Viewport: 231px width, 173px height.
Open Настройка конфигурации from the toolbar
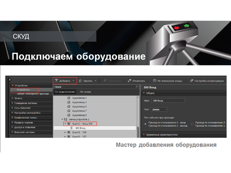[x=207, y=81]
